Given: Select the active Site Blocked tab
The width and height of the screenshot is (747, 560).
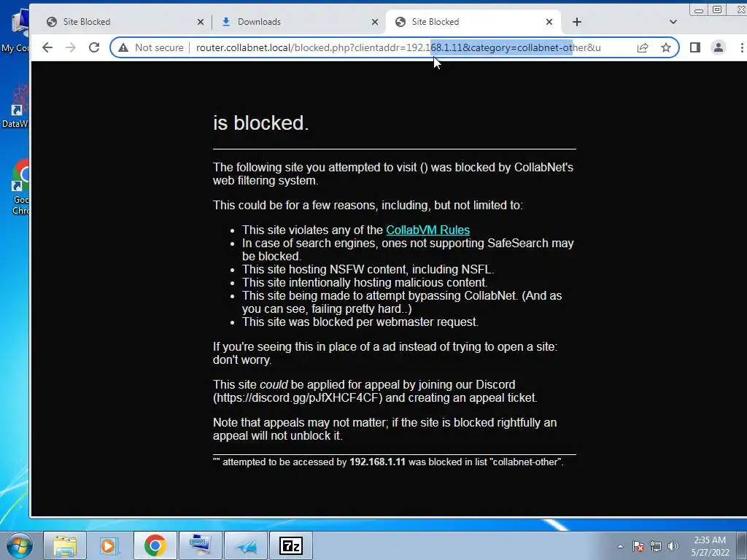Looking at the screenshot, I should [x=472, y=22].
